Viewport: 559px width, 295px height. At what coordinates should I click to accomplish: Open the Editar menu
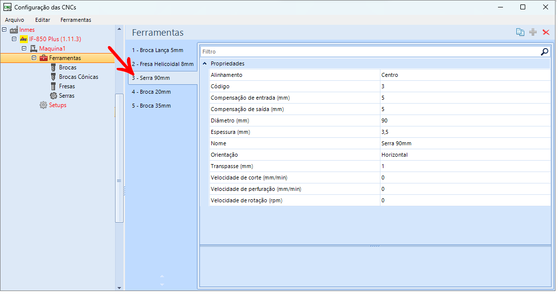pos(43,20)
